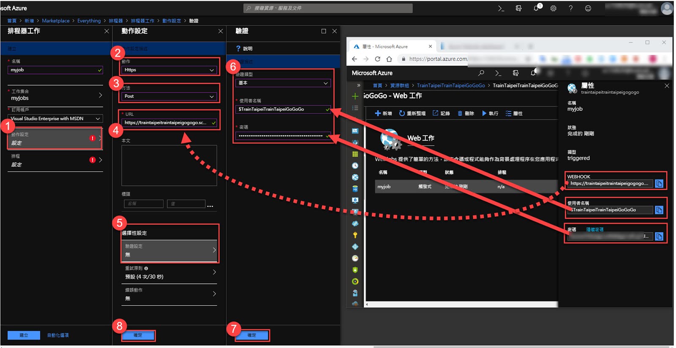Open the portal settings gear
Screen dimensions: 676x348
[x=553, y=8]
